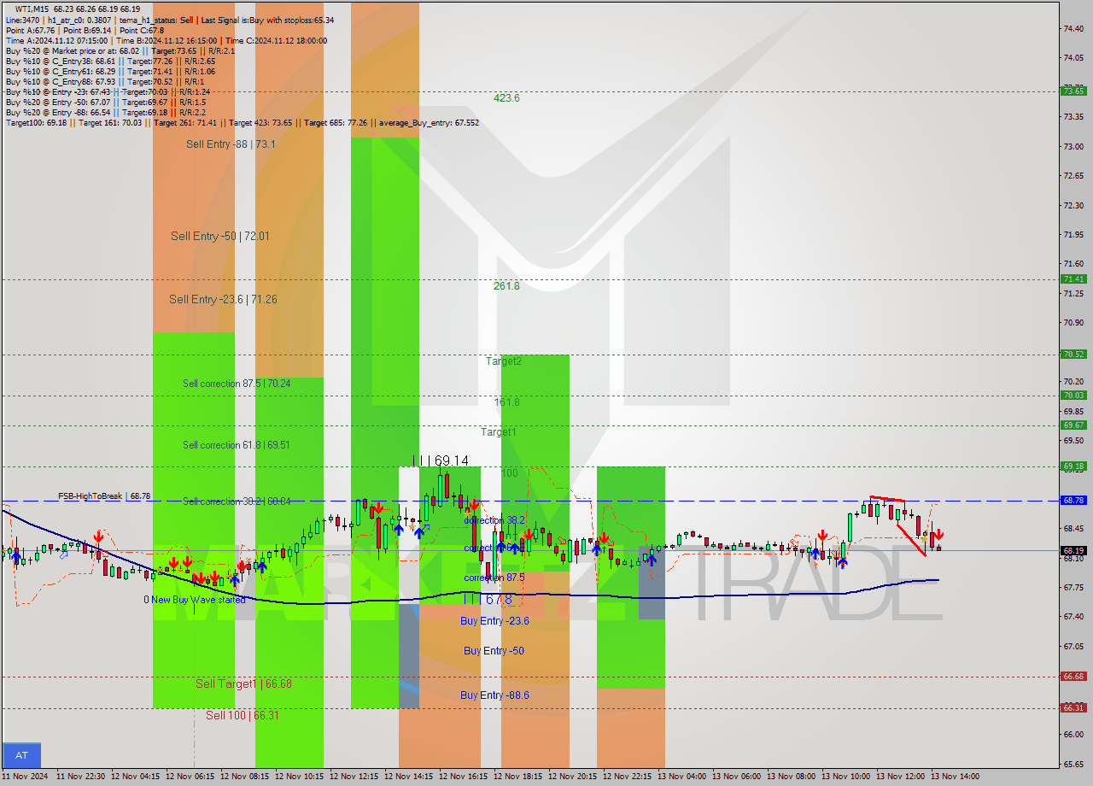Select the 74.40 price scale tick
The height and width of the screenshot is (786, 1093).
point(1073,28)
